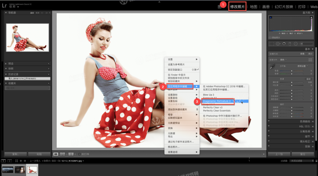This screenshot has width=318, height=176.
Task: Create a snapshot with 快照 plus icon
Action: tap(49, 69)
